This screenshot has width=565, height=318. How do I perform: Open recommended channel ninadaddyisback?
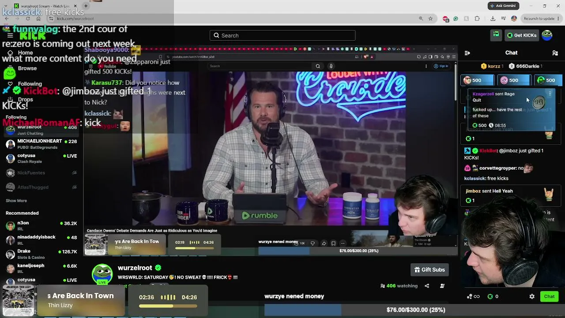coord(42,240)
